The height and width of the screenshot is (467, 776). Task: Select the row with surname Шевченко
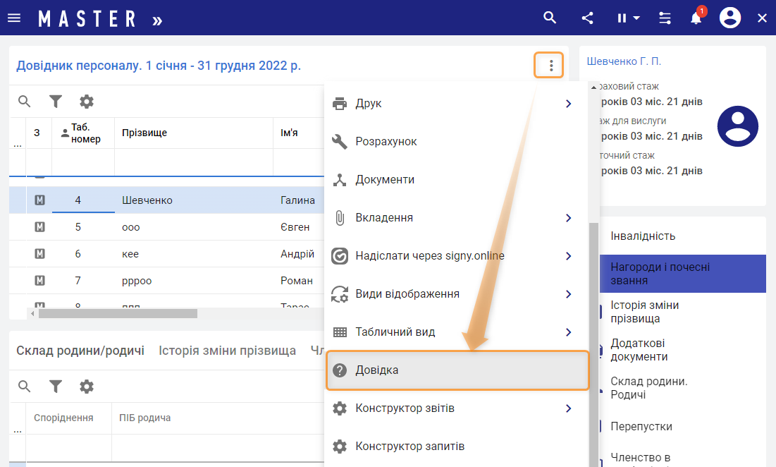(147, 200)
